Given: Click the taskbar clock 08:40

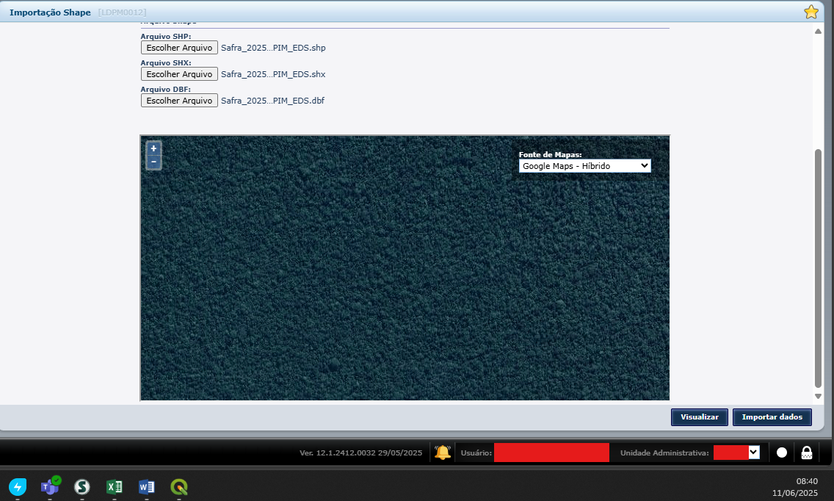Looking at the screenshot, I should (807, 481).
